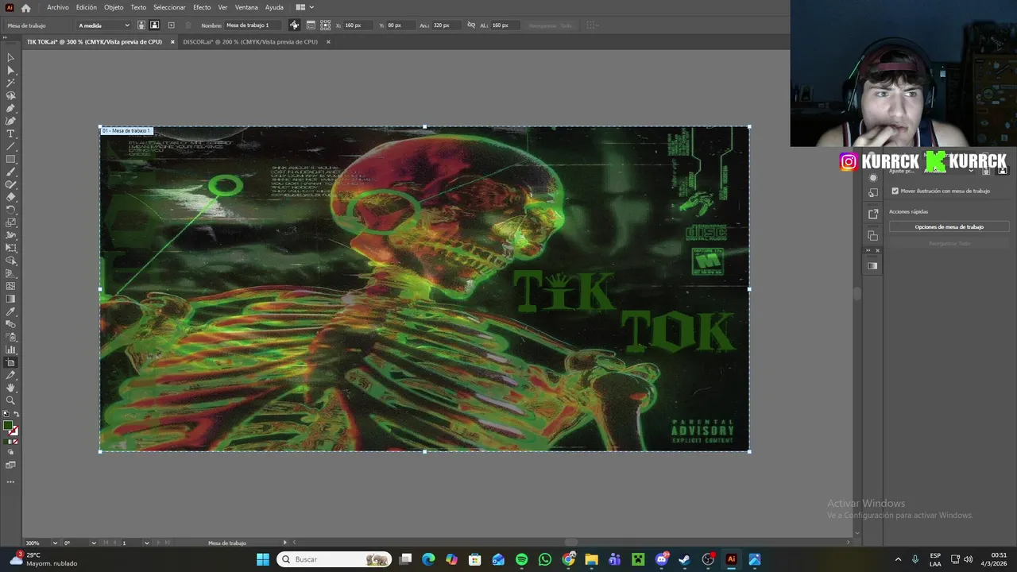The image size is (1017, 572).
Task: Click the taskbar Buscar search box
Action: point(334,559)
